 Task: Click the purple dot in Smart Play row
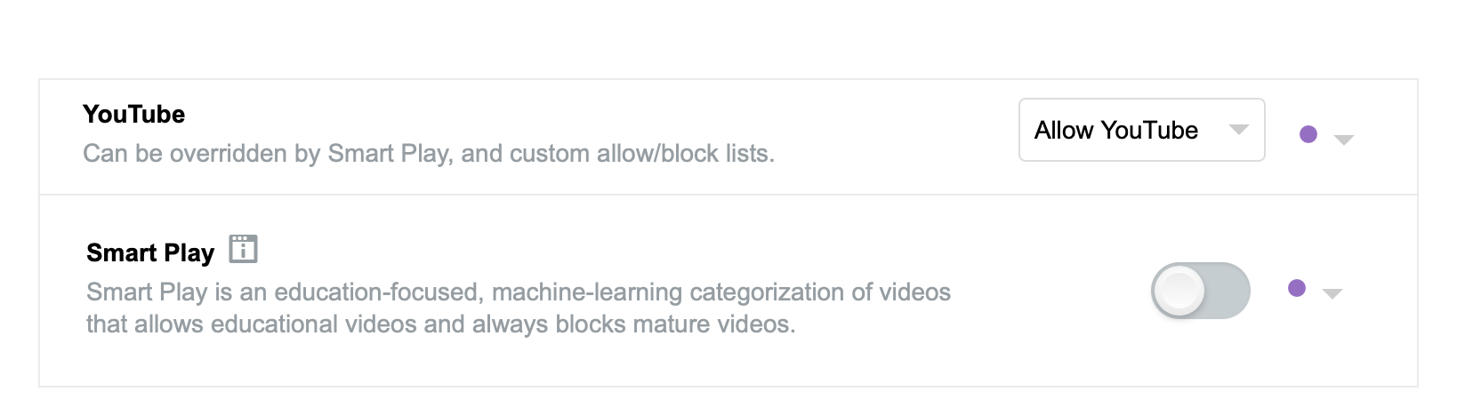(x=1297, y=288)
